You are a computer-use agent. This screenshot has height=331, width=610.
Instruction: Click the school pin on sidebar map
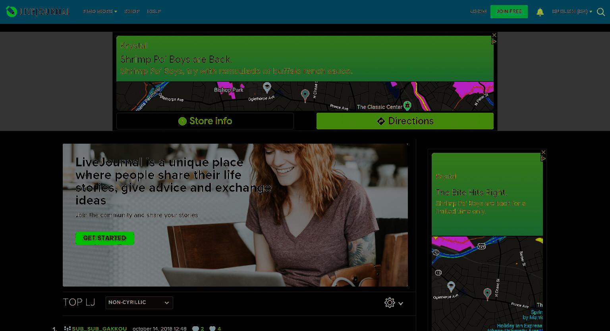click(451, 287)
